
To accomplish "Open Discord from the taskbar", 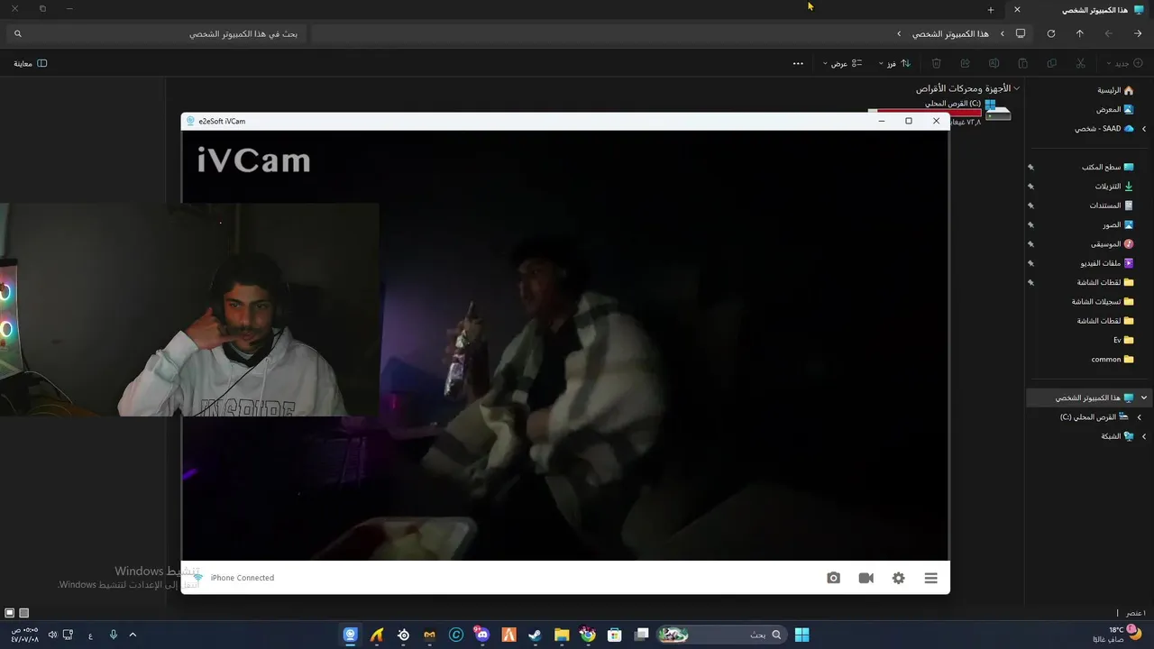I will 482,635.
